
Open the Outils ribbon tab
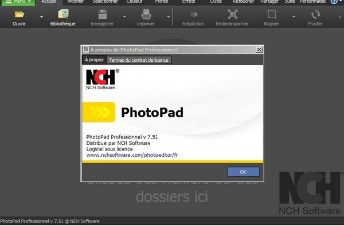coord(216,2)
